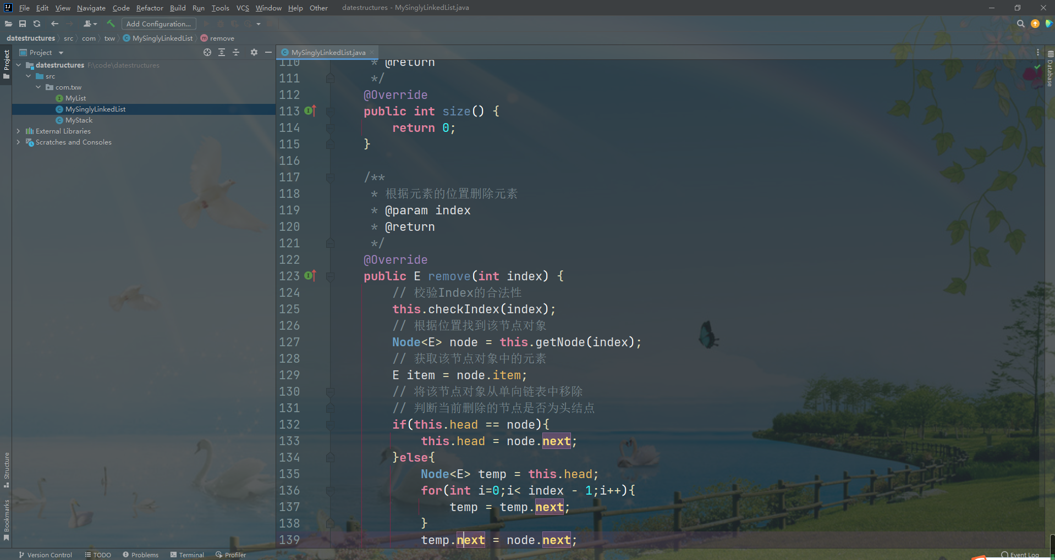Viewport: 1055px width, 560px height.
Task: Open the Problems tool window
Action: point(140,555)
